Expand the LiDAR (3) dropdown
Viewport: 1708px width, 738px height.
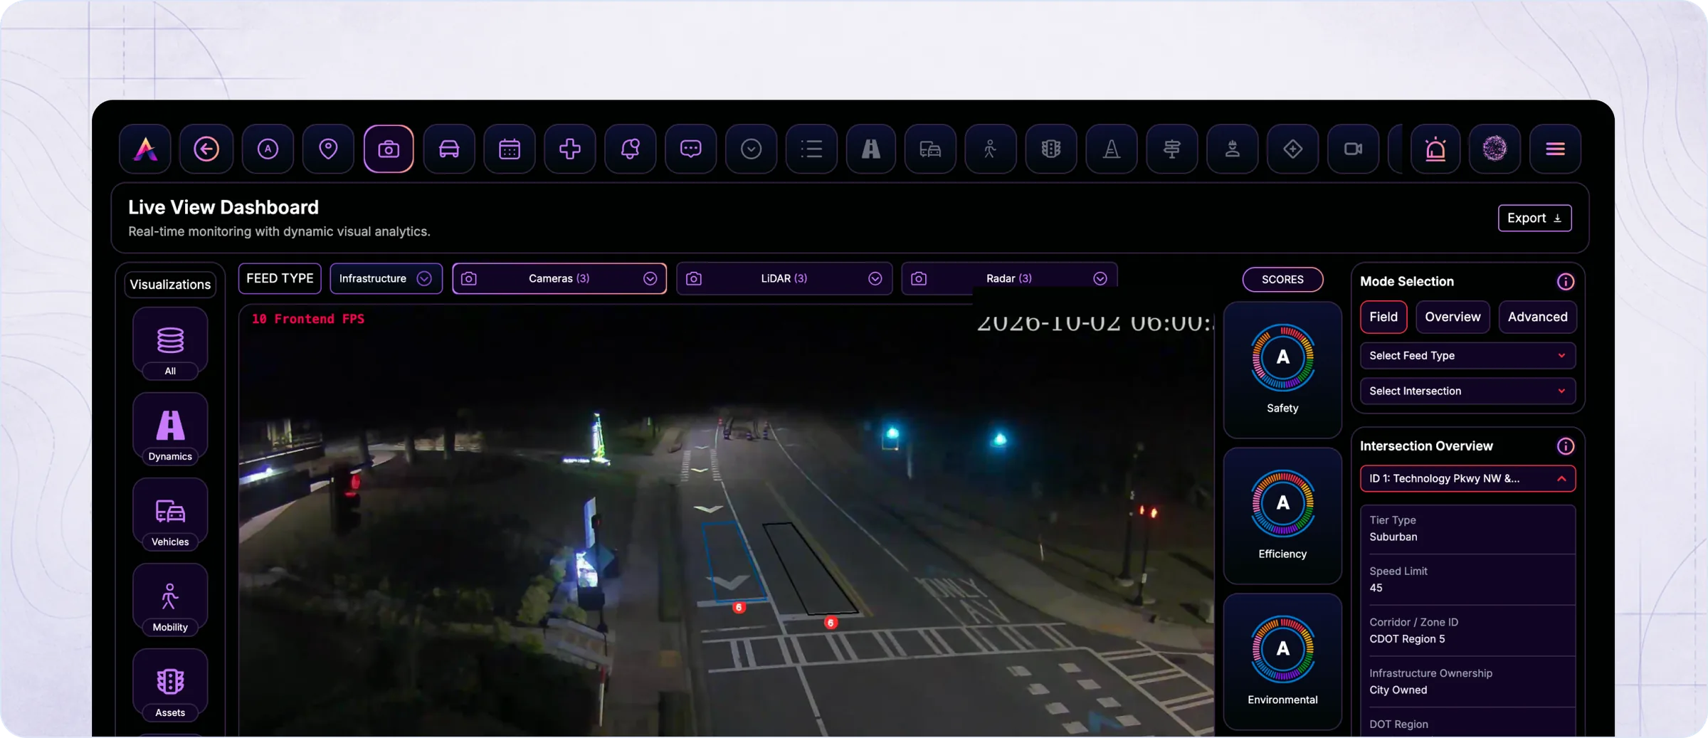784,278
